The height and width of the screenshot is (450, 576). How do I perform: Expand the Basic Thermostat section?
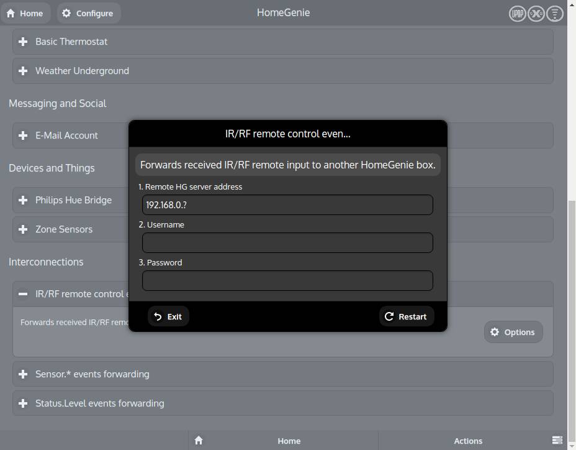283,42
